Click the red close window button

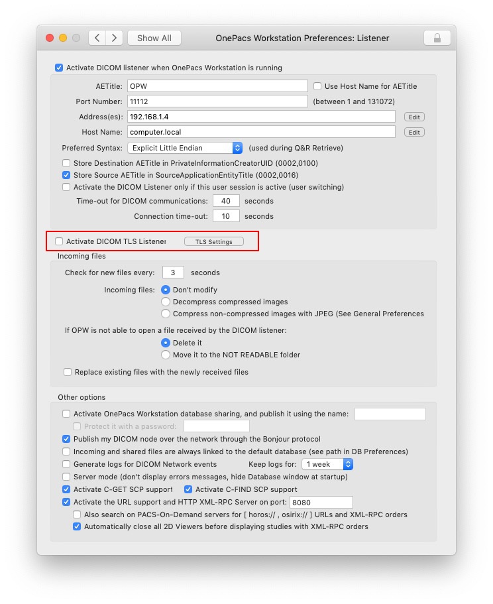[x=50, y=38]
